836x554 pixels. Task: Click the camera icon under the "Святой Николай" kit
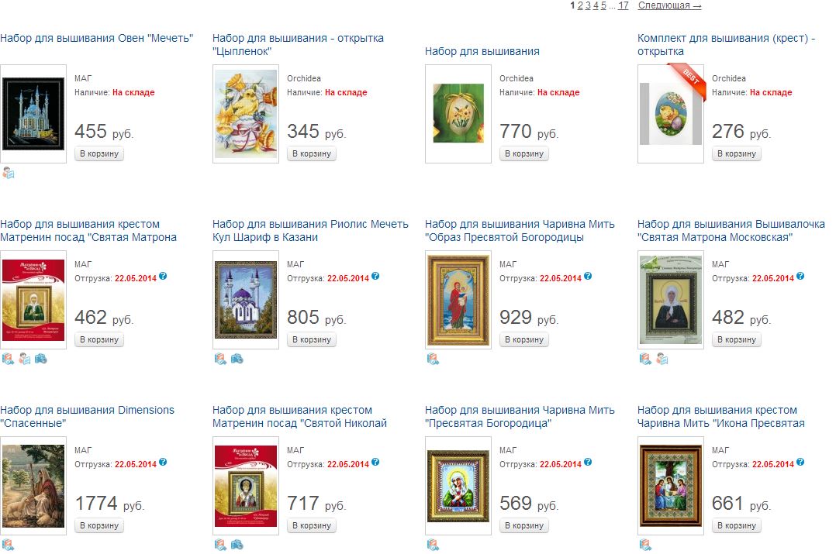tap(237, 545)
